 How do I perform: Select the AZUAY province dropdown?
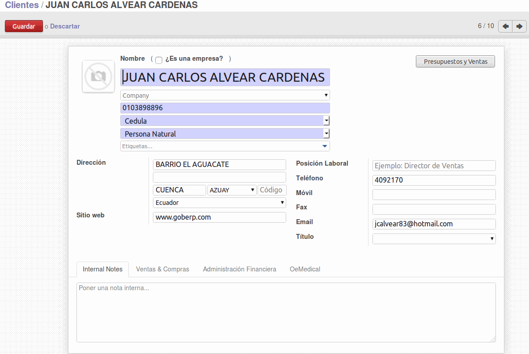click(x=232, y=190)
